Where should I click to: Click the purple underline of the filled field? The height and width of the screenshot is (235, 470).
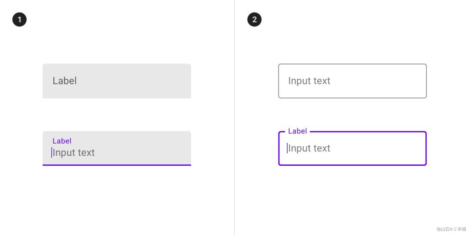tap(117, 165)
